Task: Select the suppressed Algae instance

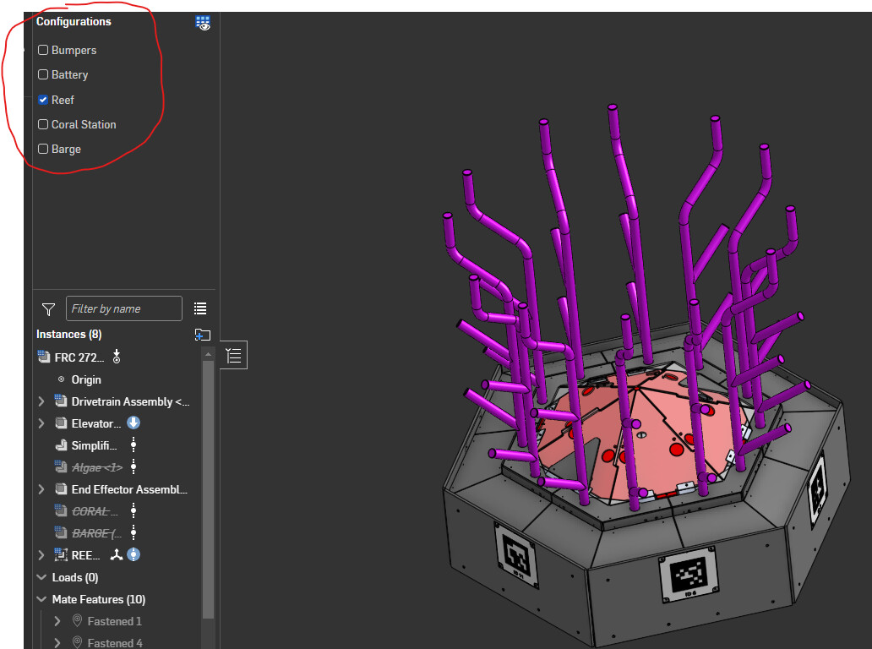Action: [97, 467]
